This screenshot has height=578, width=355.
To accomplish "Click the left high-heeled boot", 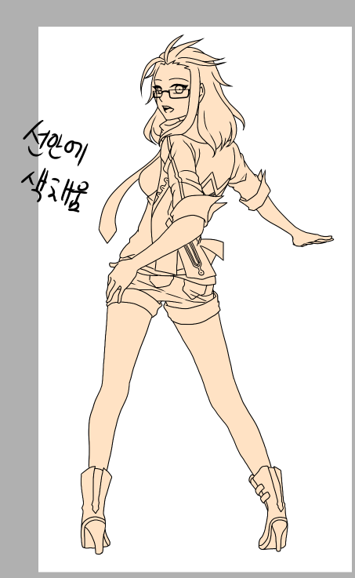I will 96,510.
